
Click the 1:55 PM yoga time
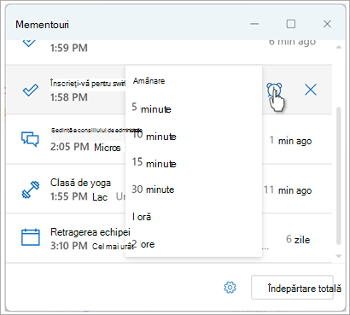coord(69,196)
